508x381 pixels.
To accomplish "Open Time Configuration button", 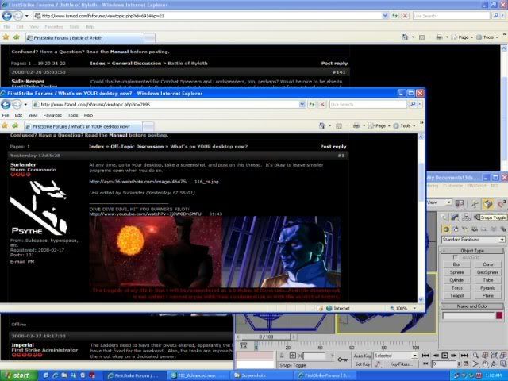I will pyautogui.click(x=466, y=364).
